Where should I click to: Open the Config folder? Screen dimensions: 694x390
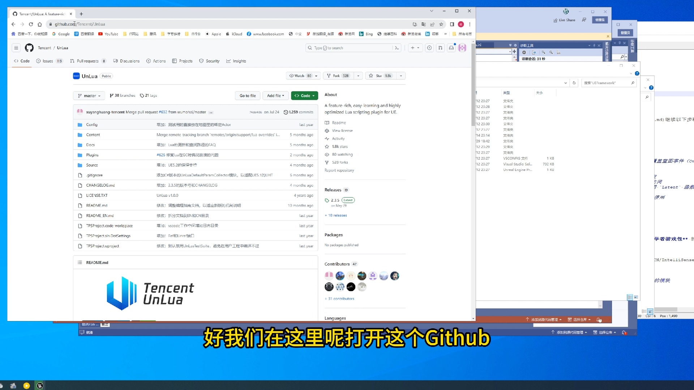point(92,125)
